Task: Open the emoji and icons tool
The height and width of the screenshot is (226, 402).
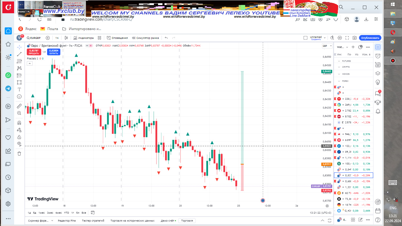Action: click(x=19, y=97)
